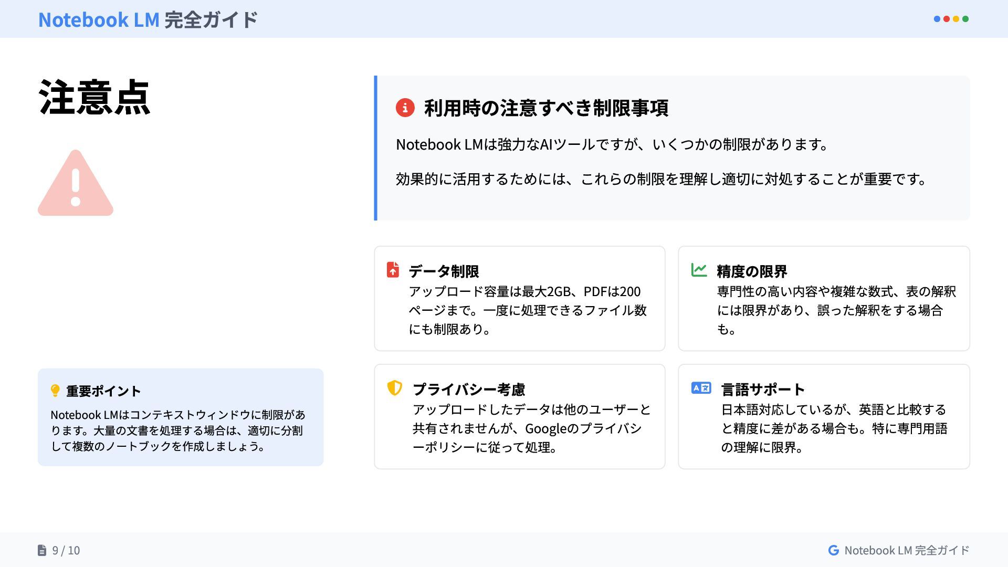Select the 言語サポート card title
1008x567 pixels.
pyautogui.click(x=763, y=390)
